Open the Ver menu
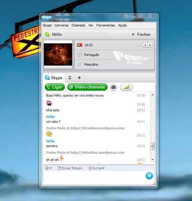The width and height of the screenshot is (192, 201). (91, 25)
